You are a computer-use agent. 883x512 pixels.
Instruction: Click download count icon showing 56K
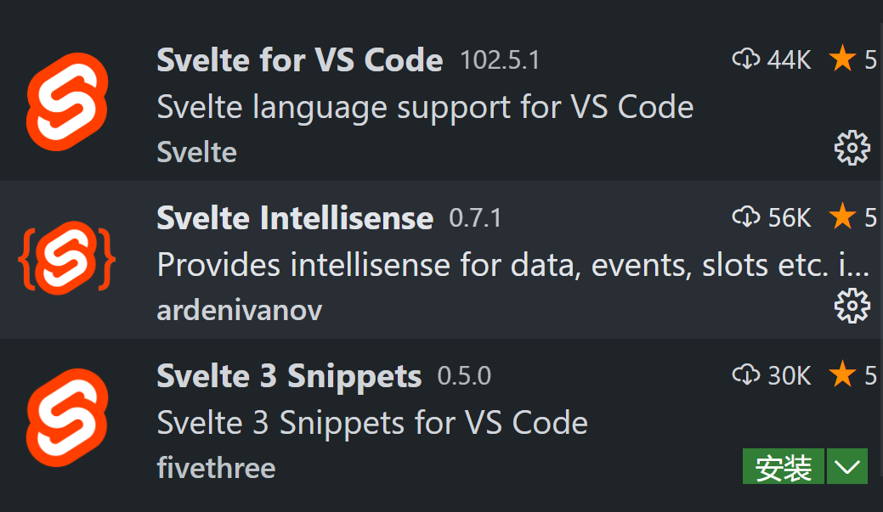click(x=745, y=217)
